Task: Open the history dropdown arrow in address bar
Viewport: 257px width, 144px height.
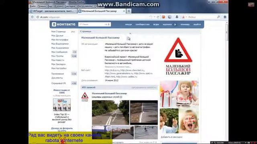Action: (x=154, y=17)
